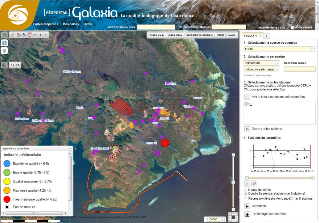This screenshot has width=319, height=223.
Task: Open the Cartes préparées menu
Action: tap(45, 24)
